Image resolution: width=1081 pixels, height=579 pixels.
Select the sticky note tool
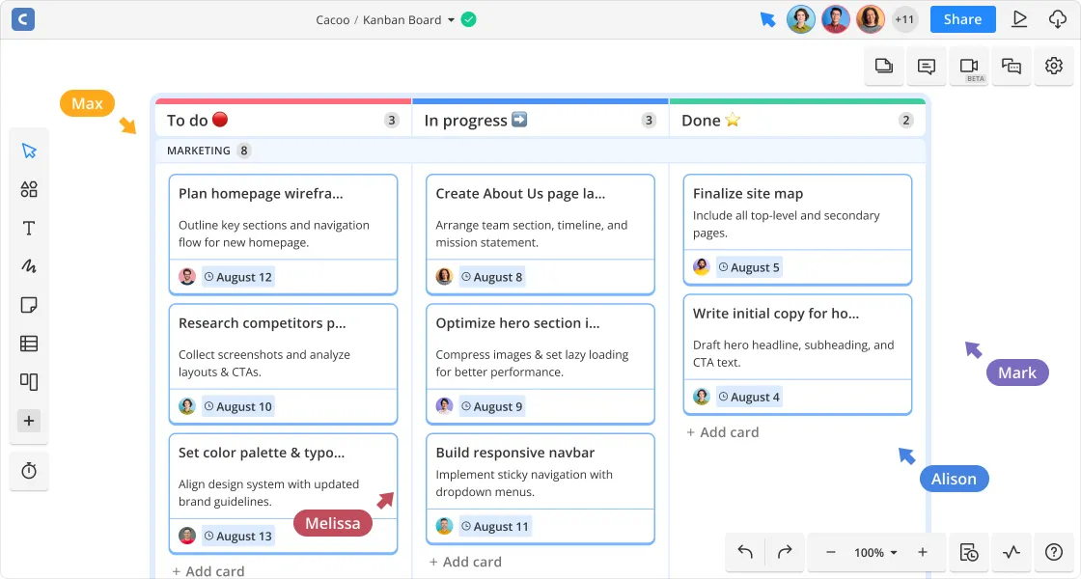coord(29,305)
